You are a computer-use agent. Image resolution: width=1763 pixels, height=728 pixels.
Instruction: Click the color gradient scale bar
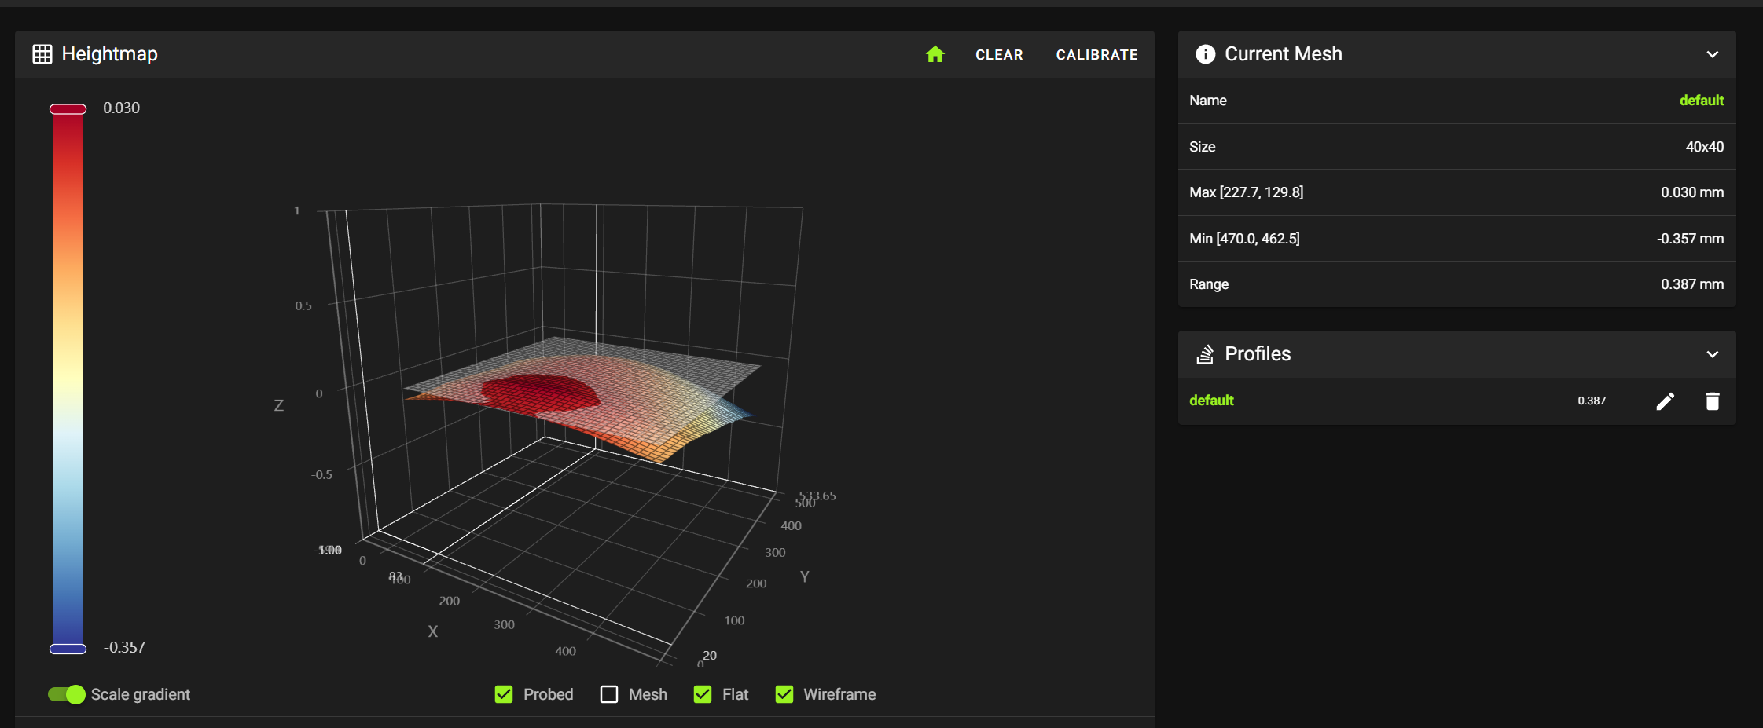point(68,379)
